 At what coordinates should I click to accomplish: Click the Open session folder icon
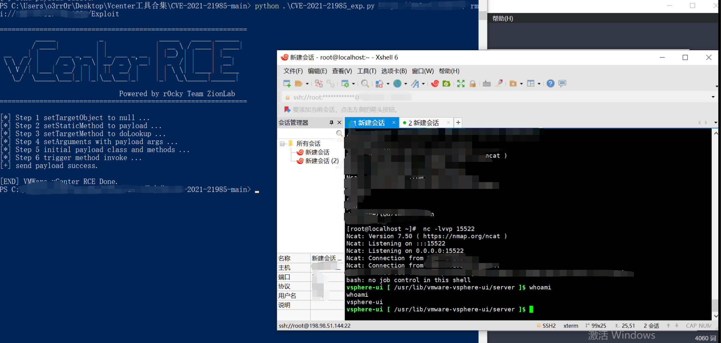298,84
